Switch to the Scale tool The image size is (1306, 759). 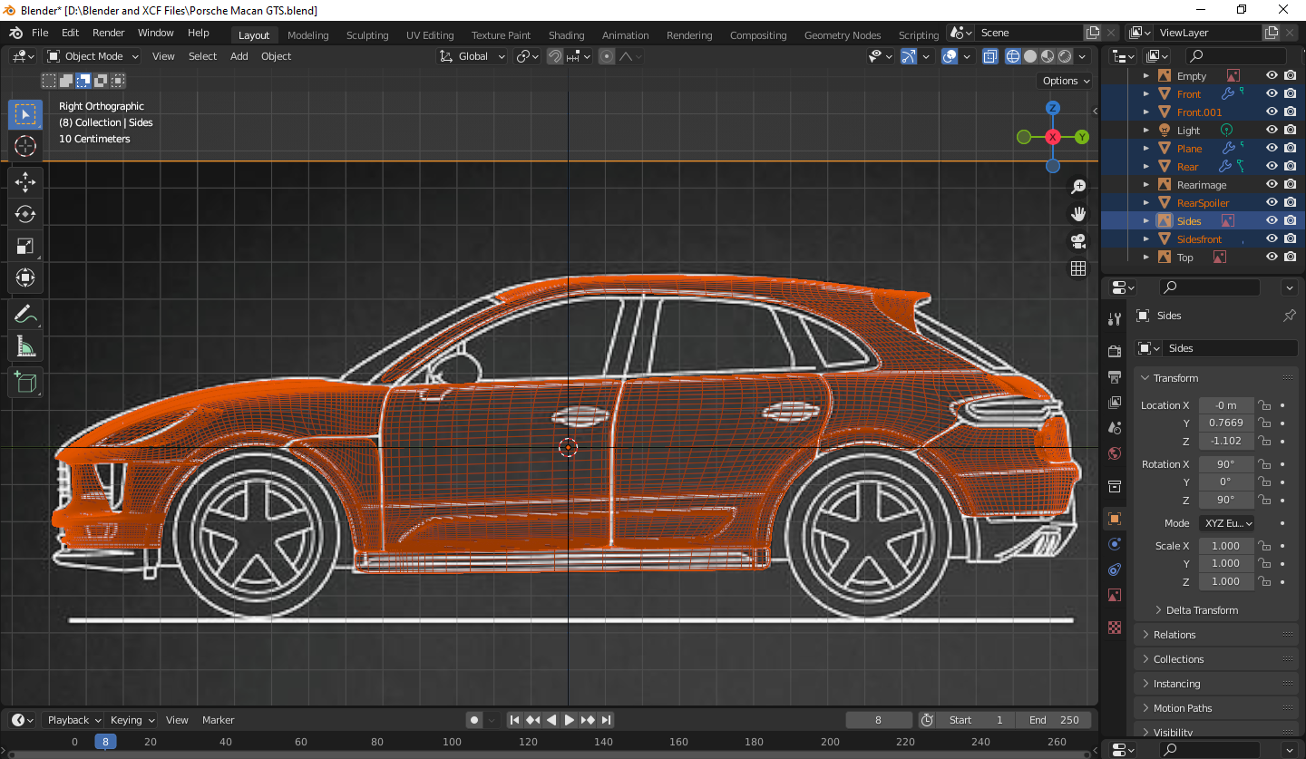[25, 246]
